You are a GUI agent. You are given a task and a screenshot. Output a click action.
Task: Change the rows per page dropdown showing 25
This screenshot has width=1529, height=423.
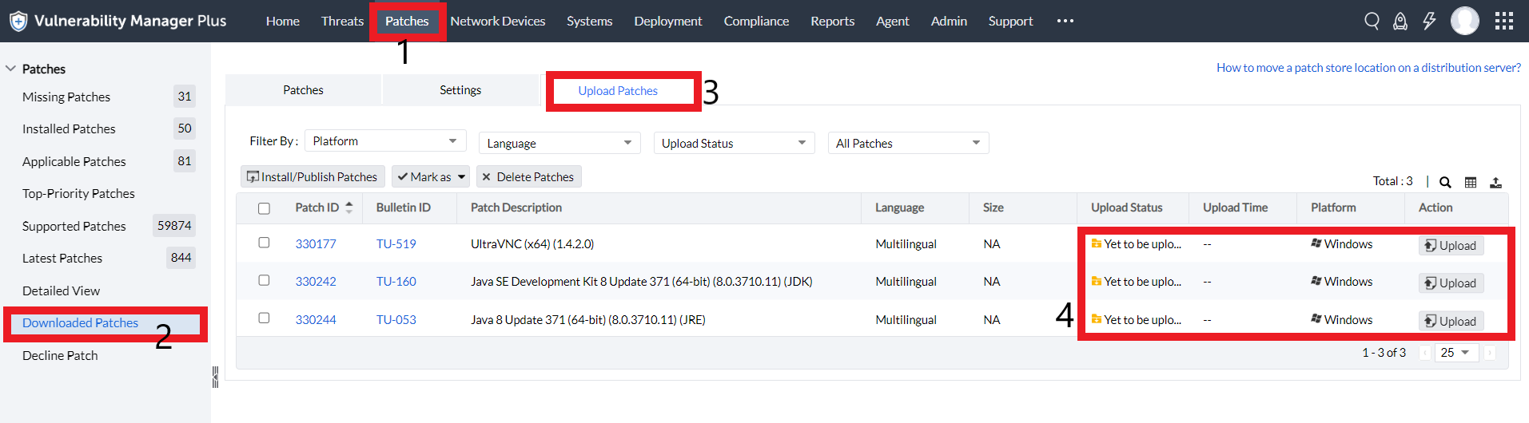[x=1455, y=353]
